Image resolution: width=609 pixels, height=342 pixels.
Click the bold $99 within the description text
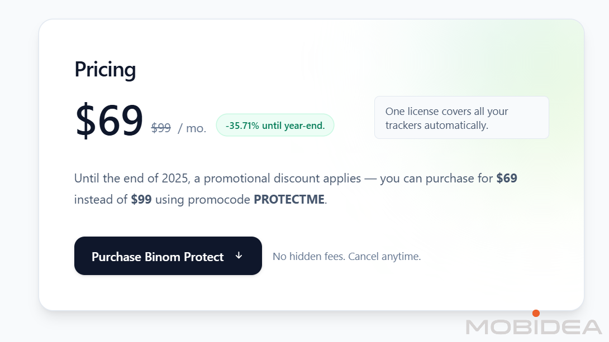point(142,199)
